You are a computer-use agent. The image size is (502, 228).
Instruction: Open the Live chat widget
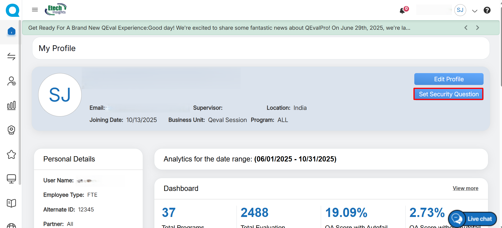473,219
